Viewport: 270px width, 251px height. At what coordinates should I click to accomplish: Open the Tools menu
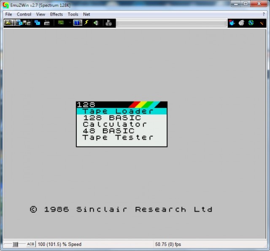tap(73, 14)
